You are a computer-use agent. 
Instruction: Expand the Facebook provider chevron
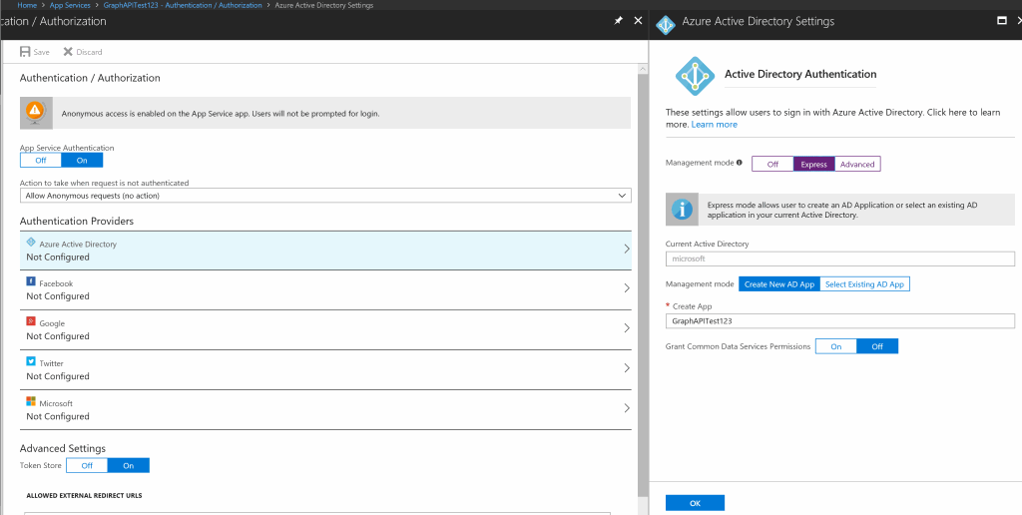[627, 288]
